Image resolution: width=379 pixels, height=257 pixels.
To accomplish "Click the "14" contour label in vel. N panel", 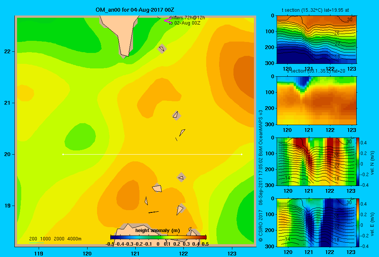I will tap(288, 178).
